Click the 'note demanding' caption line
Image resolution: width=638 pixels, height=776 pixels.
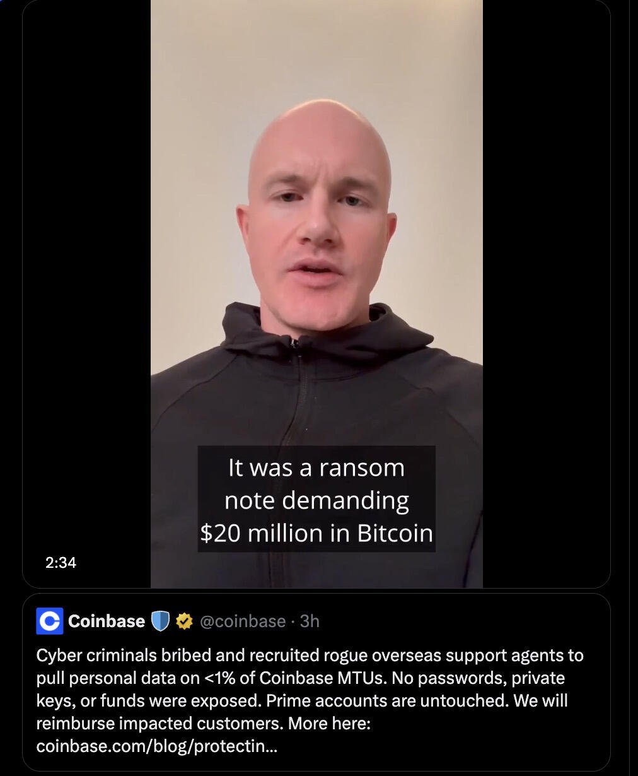coord(316,500)
